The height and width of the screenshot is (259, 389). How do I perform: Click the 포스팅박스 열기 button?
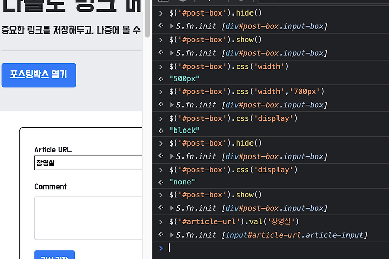tap(39, 75)
